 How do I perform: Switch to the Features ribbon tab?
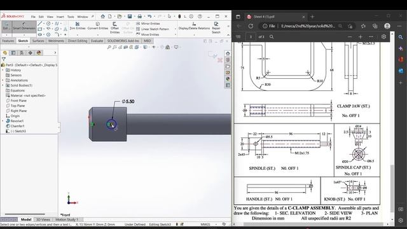coord(8,41)
